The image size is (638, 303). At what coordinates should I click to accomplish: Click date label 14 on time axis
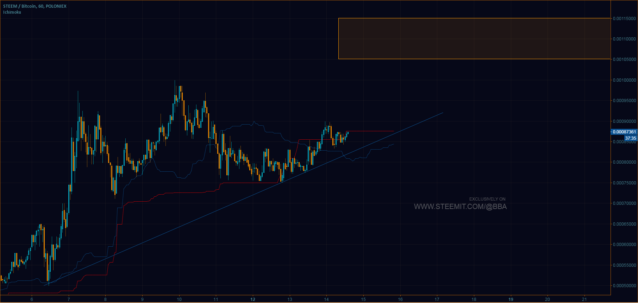click(x=326, y=299)
